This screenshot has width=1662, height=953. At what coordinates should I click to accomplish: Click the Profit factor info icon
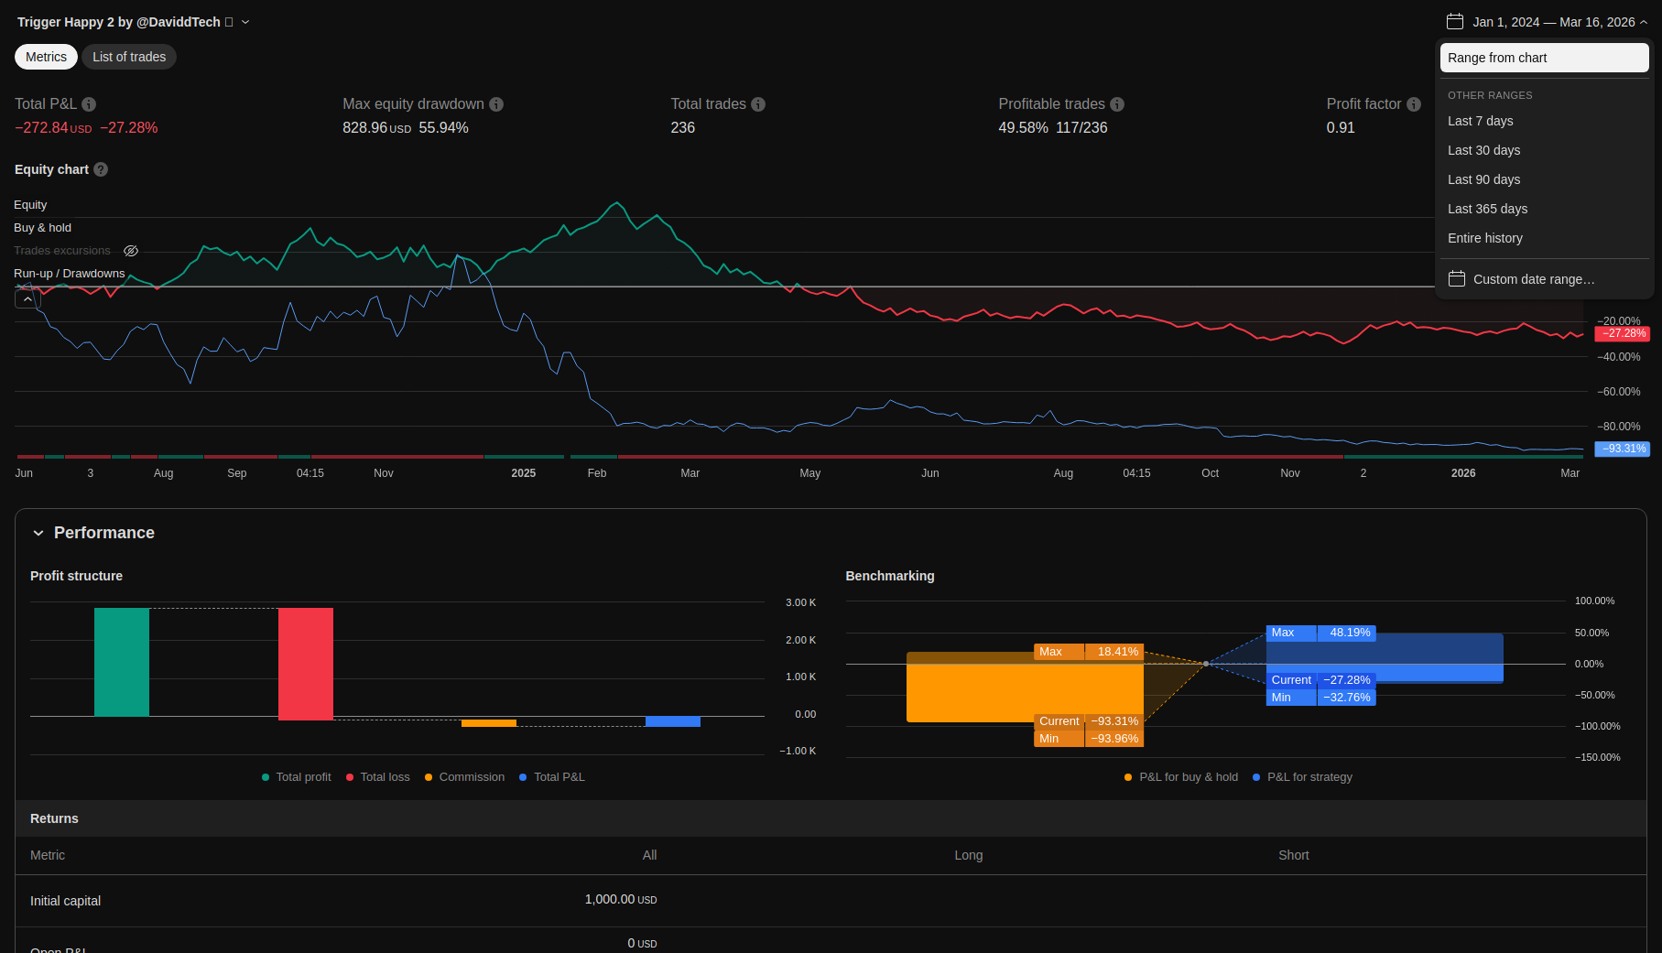click(x=1414, y=104)
